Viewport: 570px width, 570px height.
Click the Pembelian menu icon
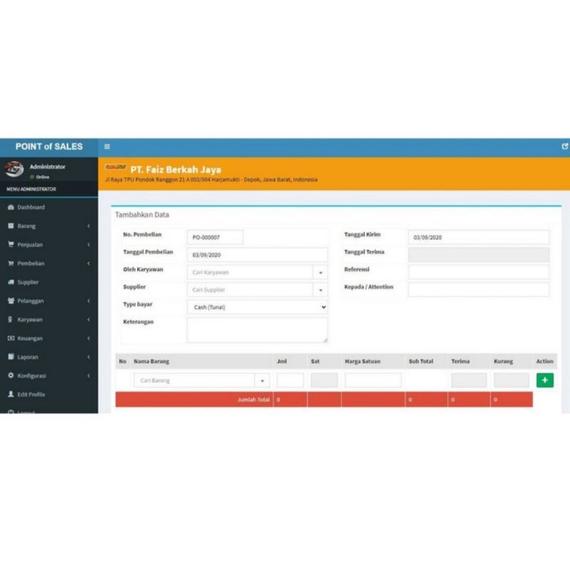click(x=9, y=263)
